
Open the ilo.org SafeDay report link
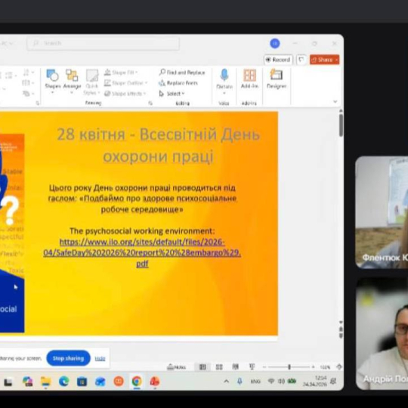(x=142, y=252)
